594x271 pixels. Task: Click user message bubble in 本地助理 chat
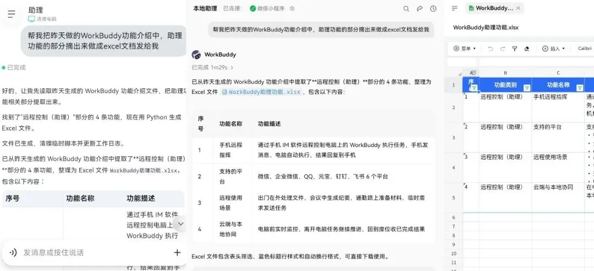coord(321,29)
